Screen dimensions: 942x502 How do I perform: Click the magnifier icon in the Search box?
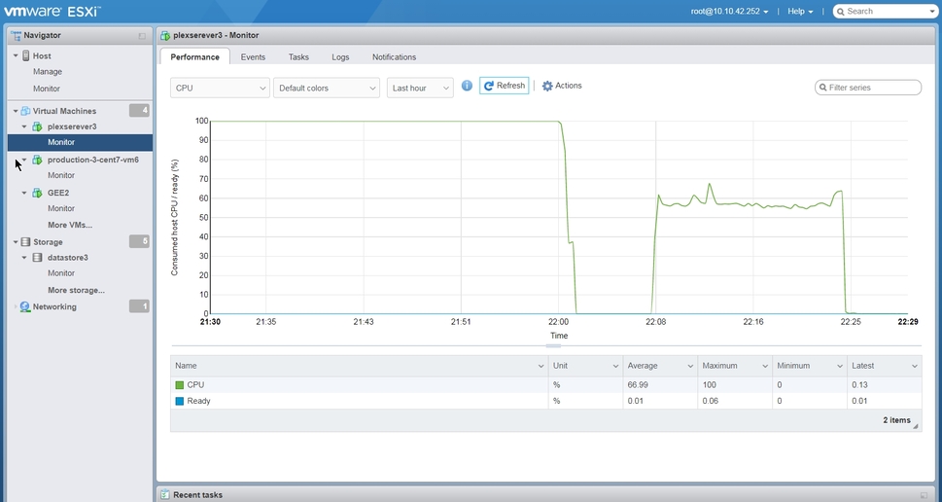(x=841, y=12)
